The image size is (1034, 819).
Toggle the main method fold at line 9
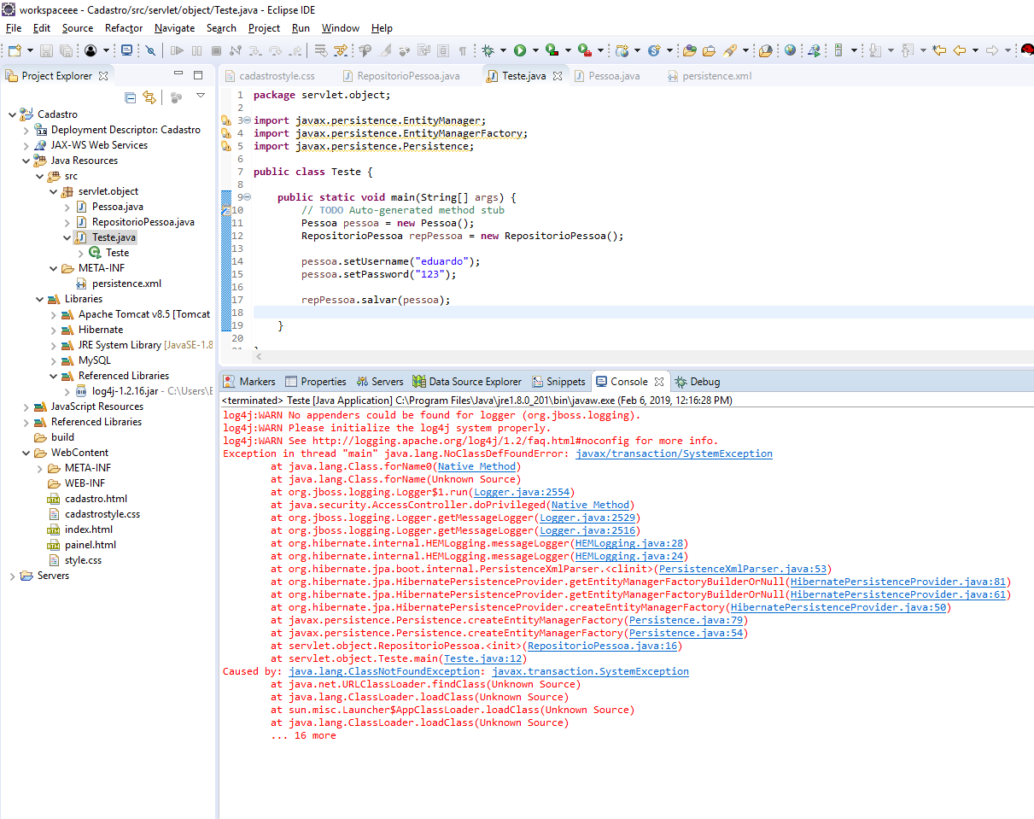[247, 197]
